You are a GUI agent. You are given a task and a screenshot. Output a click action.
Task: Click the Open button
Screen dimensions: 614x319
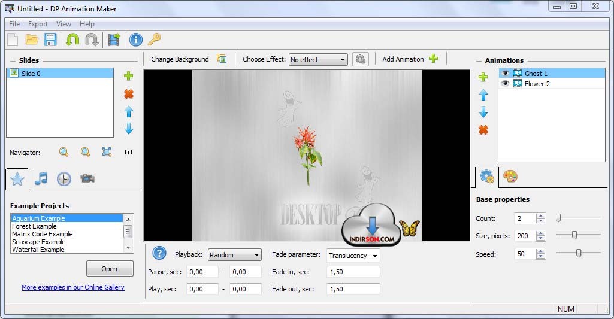pos(110,269)
